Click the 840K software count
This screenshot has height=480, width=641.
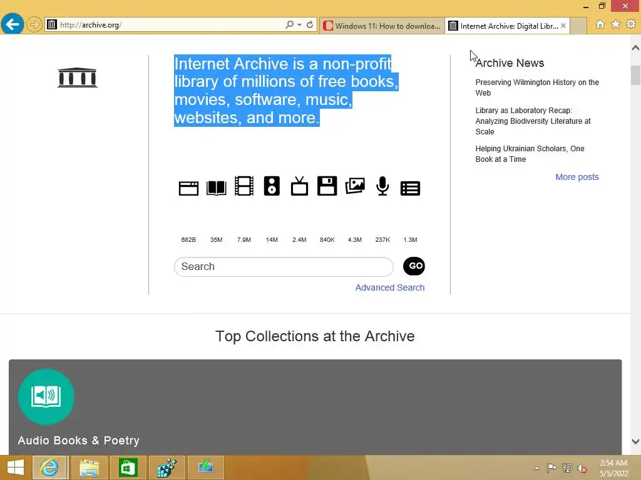point(327,239)
